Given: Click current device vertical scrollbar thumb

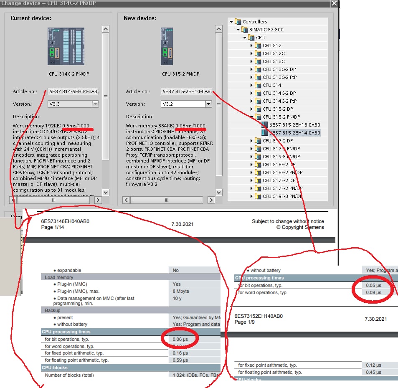Looking at the screenshot, I should (x=106, y=96).
